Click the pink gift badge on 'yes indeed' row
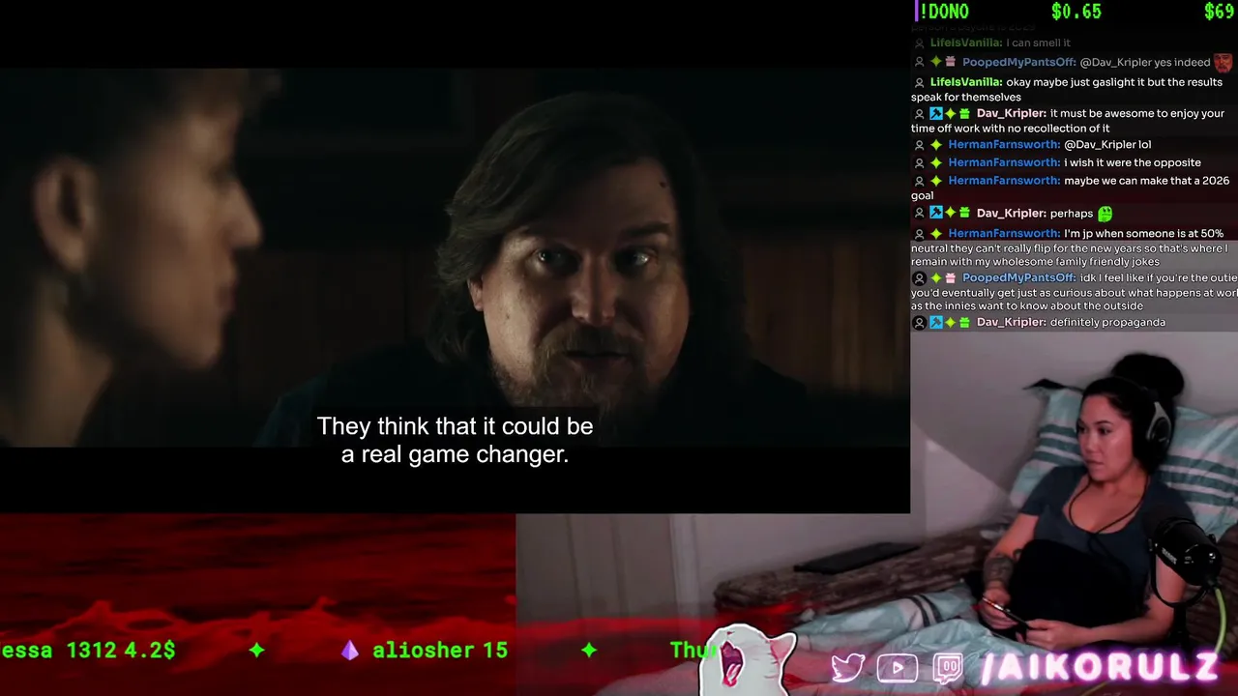Viewport: 1238px width, 696px height. coord(951,62)
